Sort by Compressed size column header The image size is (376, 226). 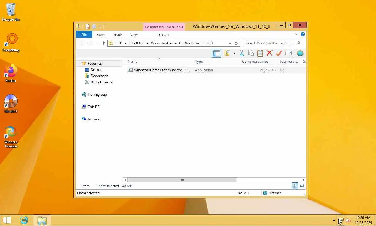click(x=259, y=62)
